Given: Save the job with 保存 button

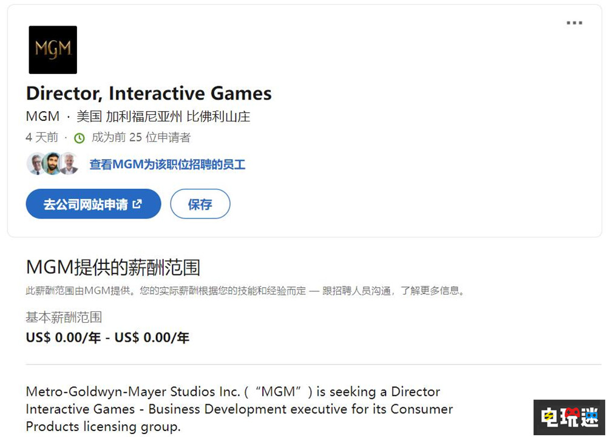Looking at the screenshot, I should coord(200,204).
